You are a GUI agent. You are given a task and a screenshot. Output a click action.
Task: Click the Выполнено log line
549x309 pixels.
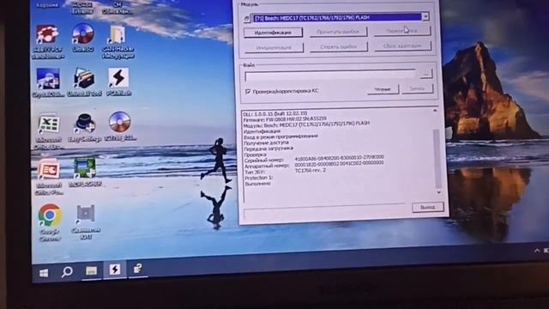[x=257, y=184]
